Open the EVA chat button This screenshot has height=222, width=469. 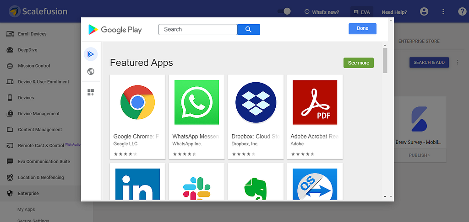(x=362, y=12)
